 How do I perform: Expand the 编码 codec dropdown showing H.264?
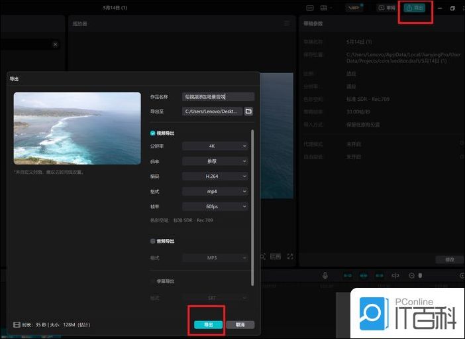(215, 176)
